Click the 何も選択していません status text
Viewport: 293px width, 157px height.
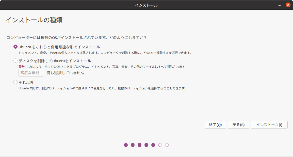65,73
